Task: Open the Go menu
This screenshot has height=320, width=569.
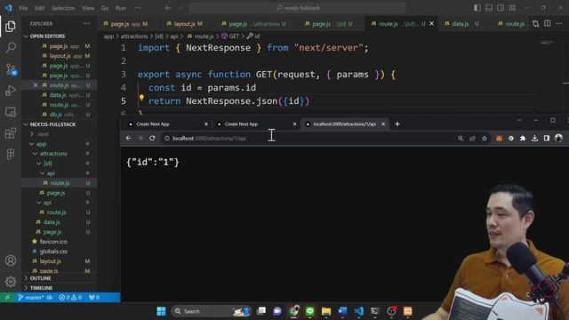Action: (x=105, y=8)
